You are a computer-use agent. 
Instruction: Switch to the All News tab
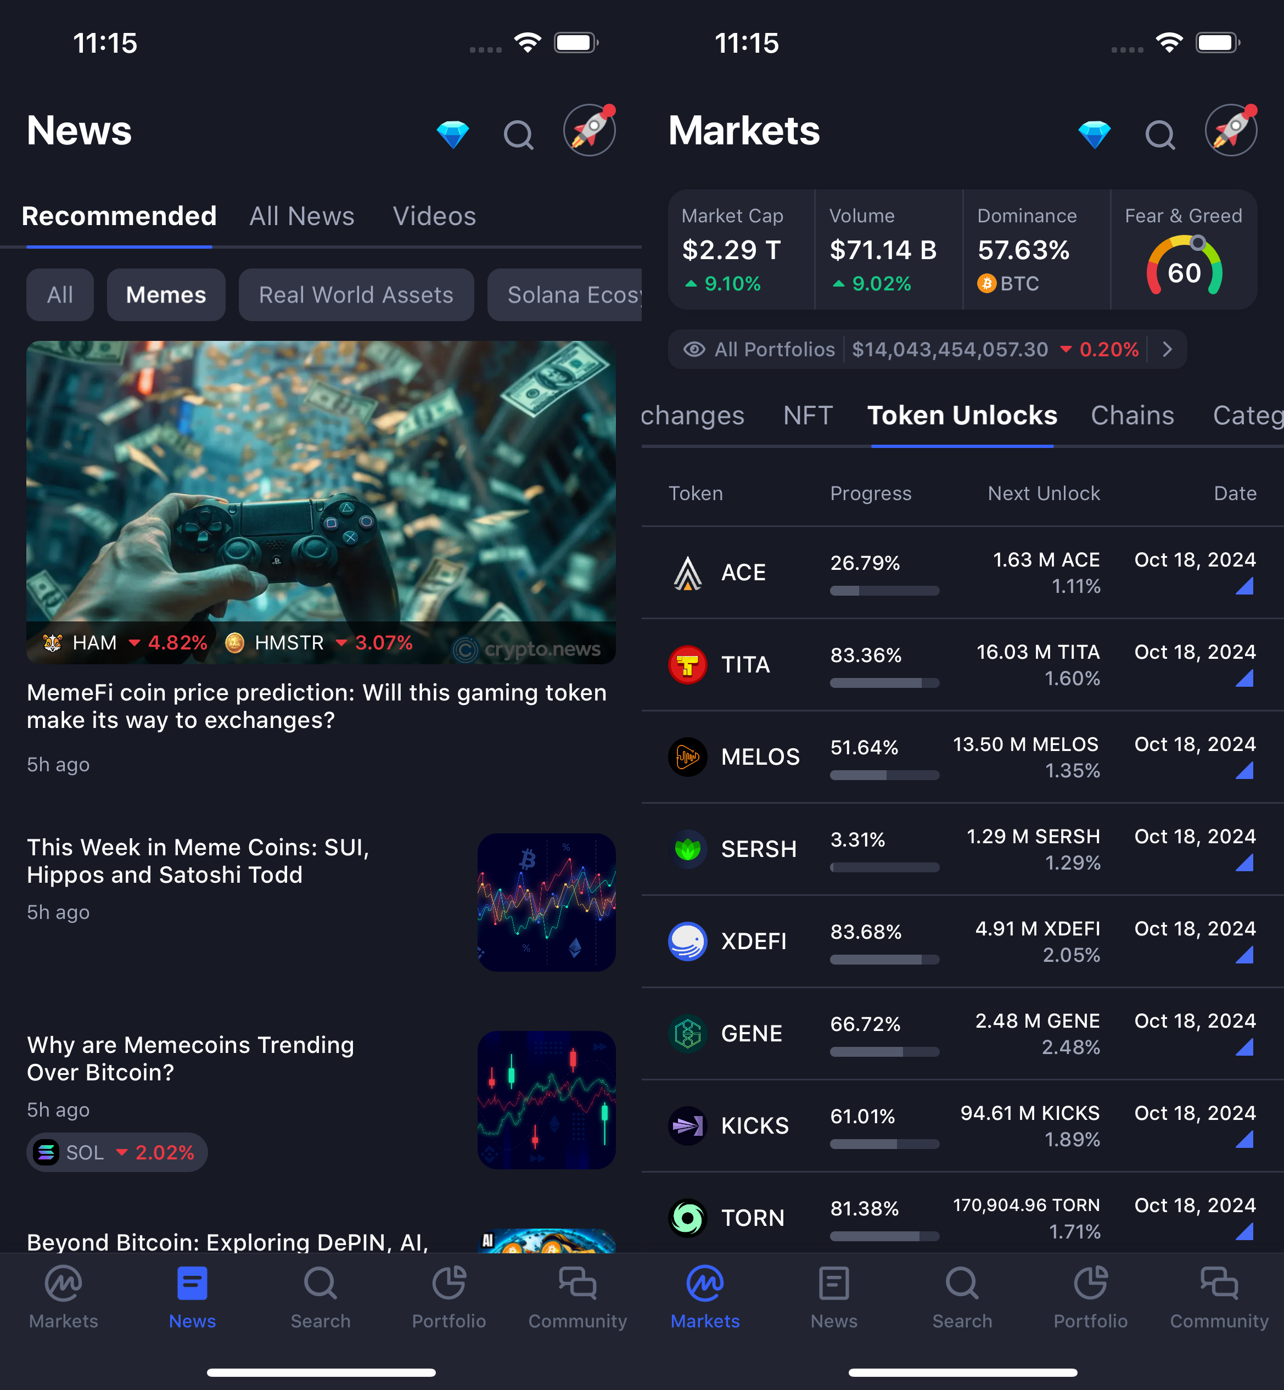coord(301,216)
